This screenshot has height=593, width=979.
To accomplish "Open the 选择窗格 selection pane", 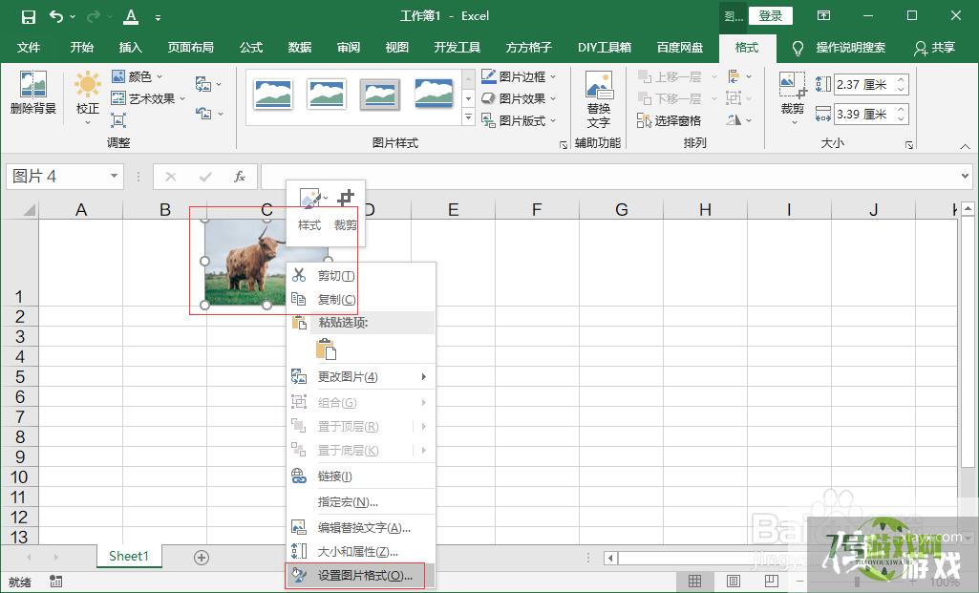I will click(669, 120).
